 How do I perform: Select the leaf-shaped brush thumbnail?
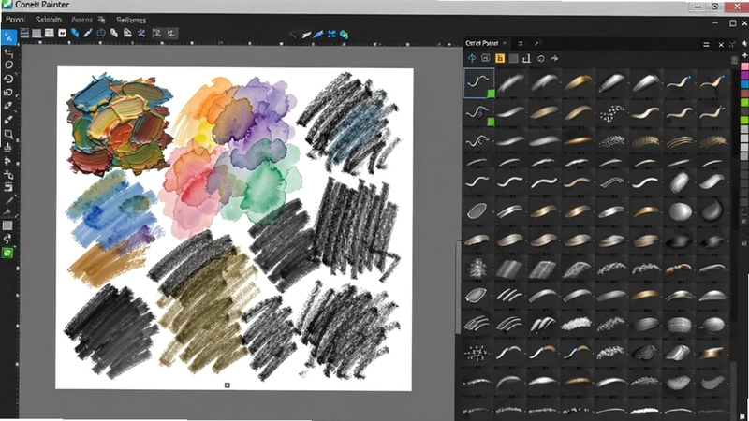(x=477, y=296)
